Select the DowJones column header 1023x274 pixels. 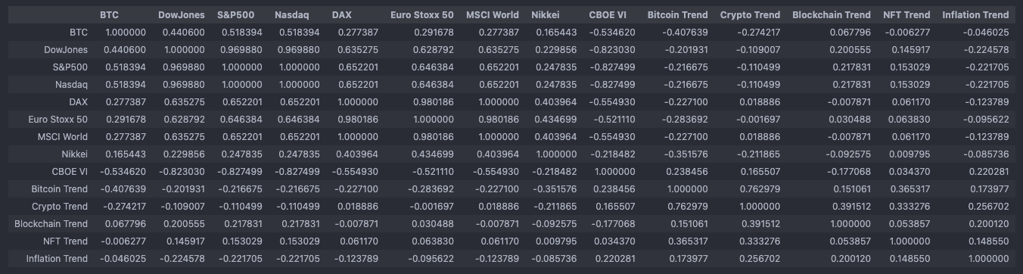[x=181, y=15]
